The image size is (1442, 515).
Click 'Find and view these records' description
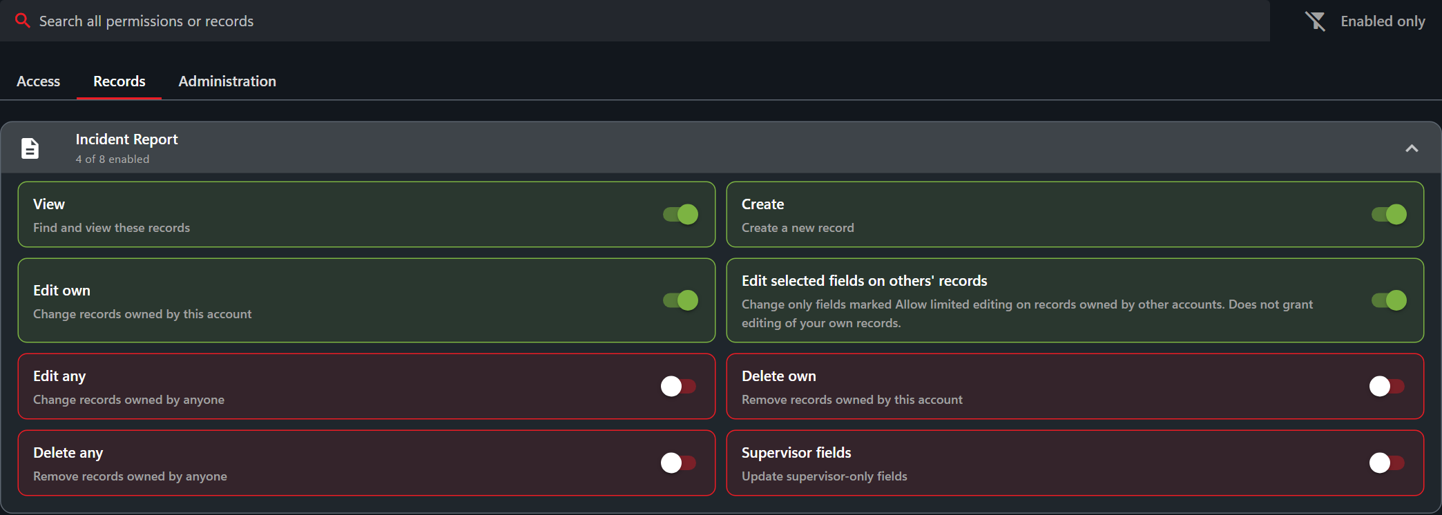pos(111,228)
